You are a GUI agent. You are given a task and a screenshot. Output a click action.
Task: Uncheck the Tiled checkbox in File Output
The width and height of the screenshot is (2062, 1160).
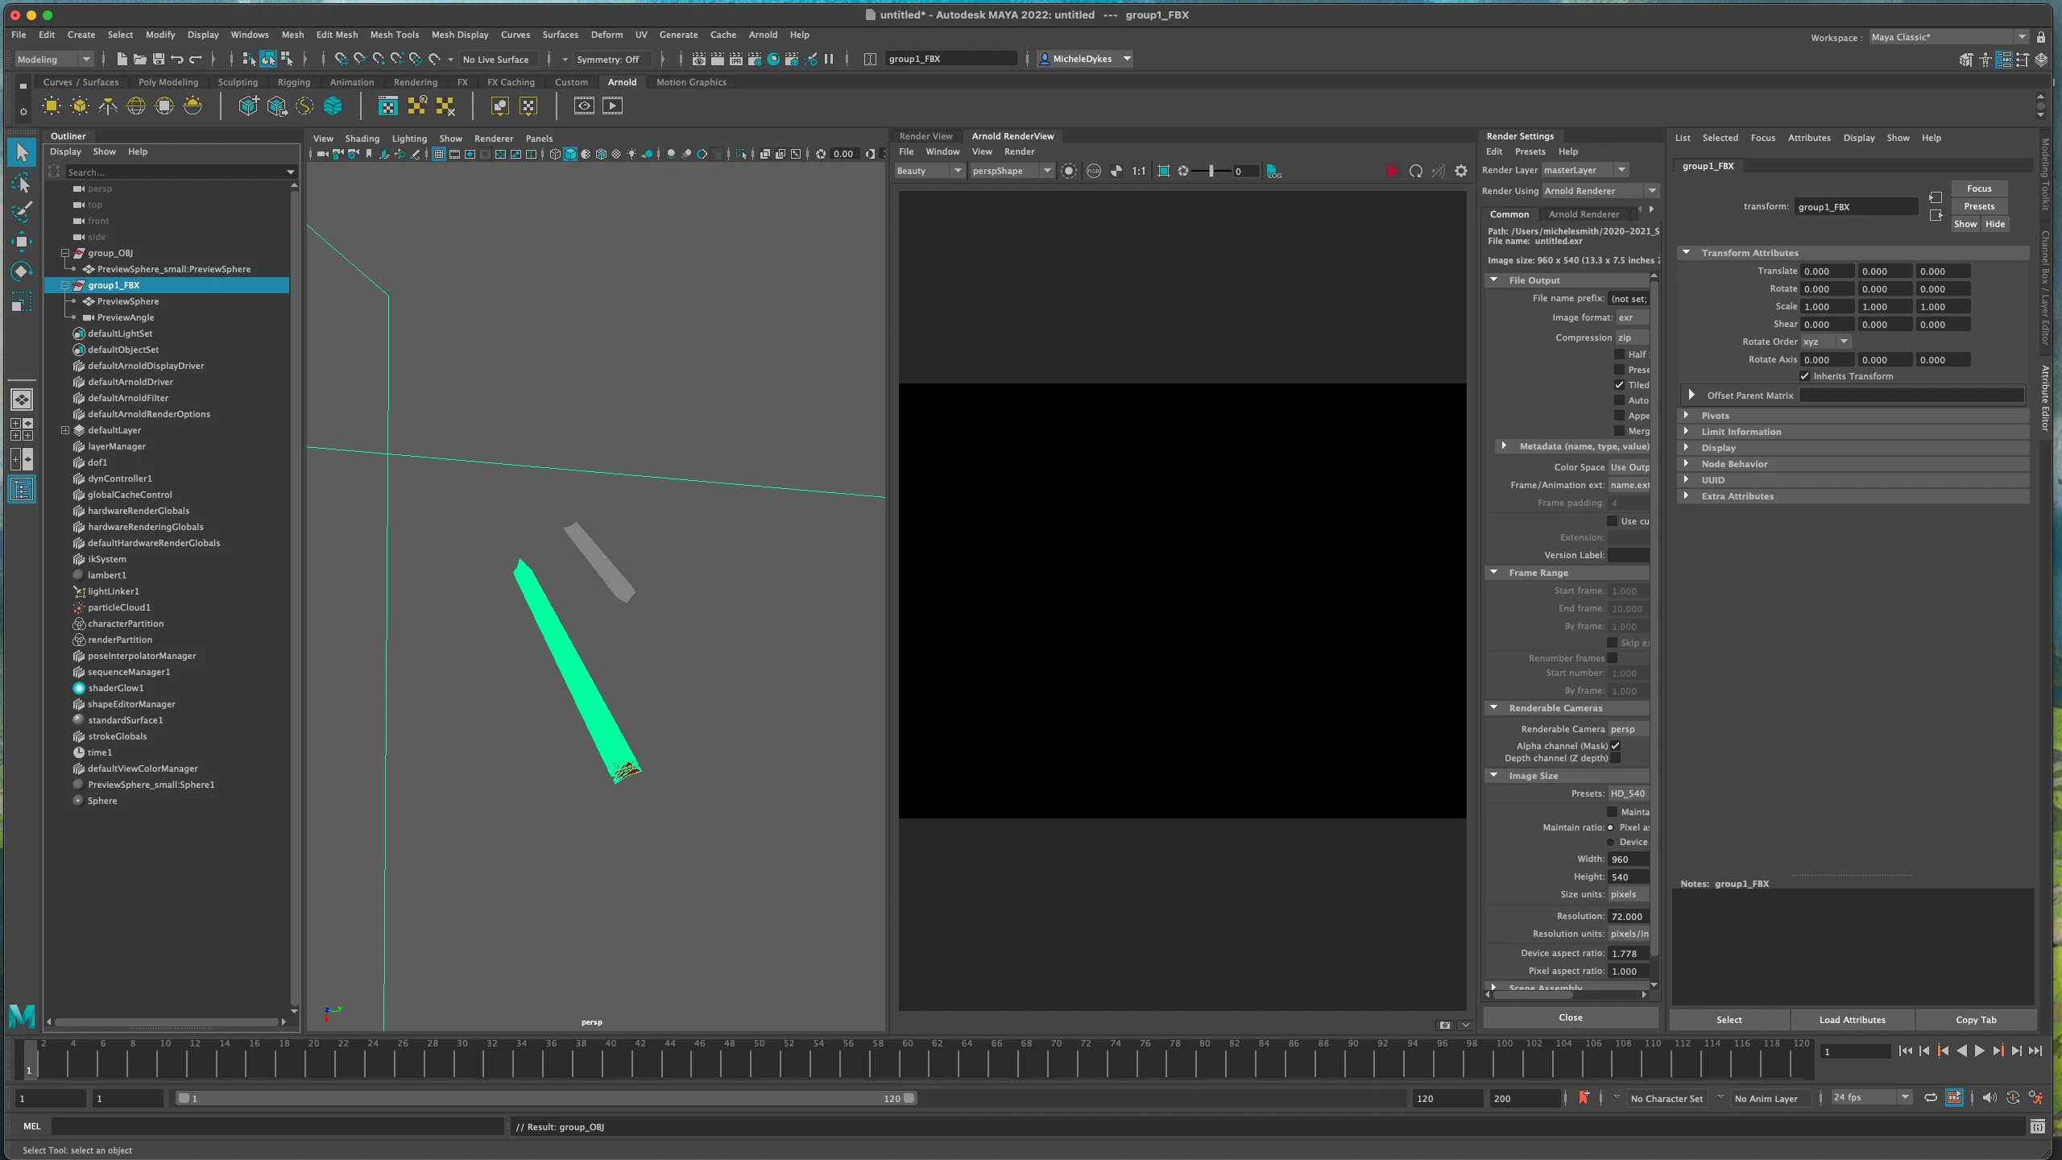point(1619,385)
